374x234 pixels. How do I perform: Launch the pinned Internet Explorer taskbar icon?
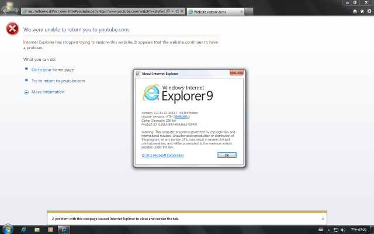tap(23, 230)
